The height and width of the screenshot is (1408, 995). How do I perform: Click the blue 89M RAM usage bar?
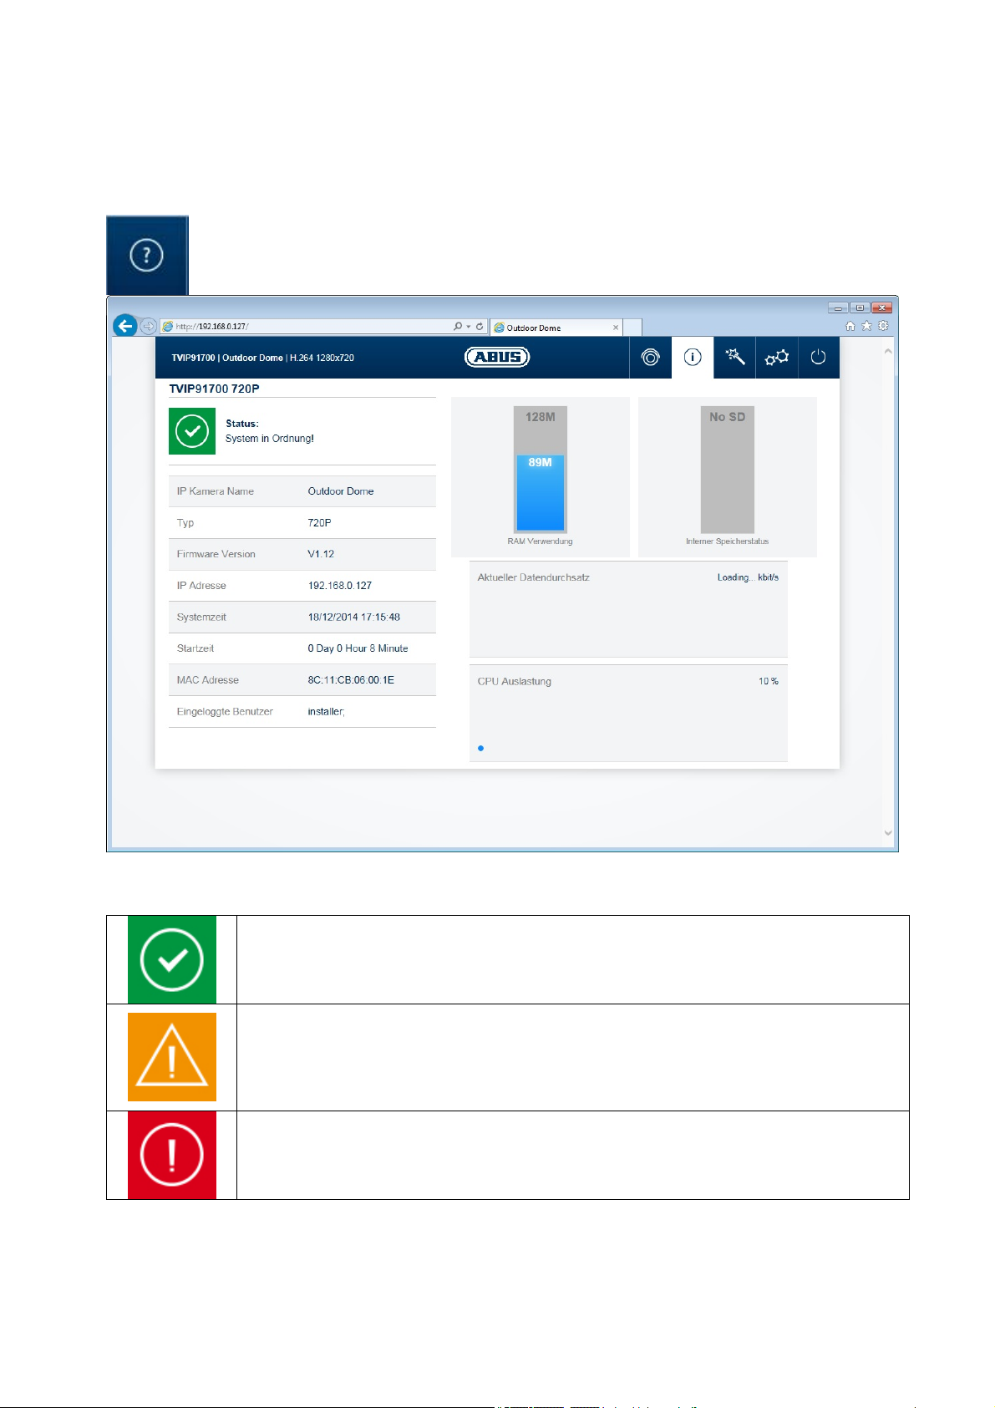pyautogui.click(x=541, y=493)
